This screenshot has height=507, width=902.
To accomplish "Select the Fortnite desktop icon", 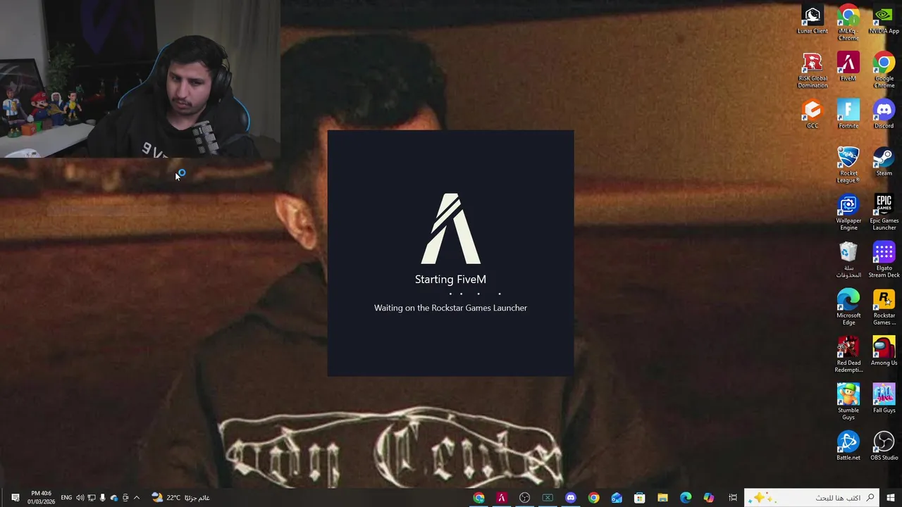I will coord(848,115).
